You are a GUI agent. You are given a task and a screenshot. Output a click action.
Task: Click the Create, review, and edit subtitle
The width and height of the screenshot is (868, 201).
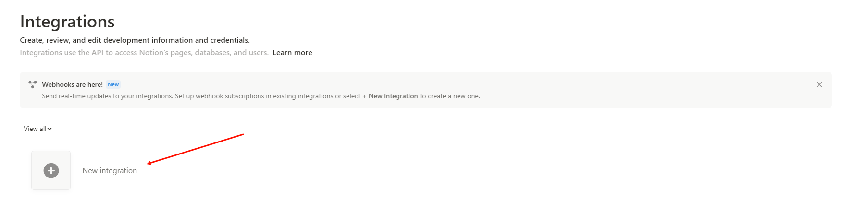point(135,40)
